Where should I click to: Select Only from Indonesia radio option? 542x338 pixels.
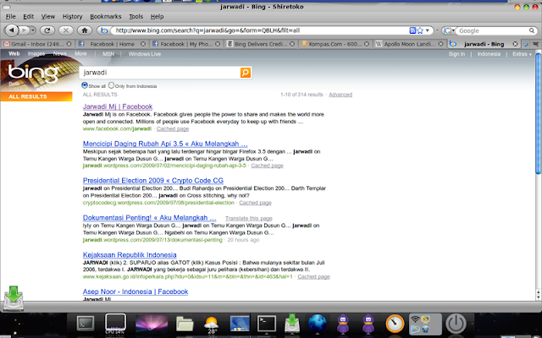(111, 85)
